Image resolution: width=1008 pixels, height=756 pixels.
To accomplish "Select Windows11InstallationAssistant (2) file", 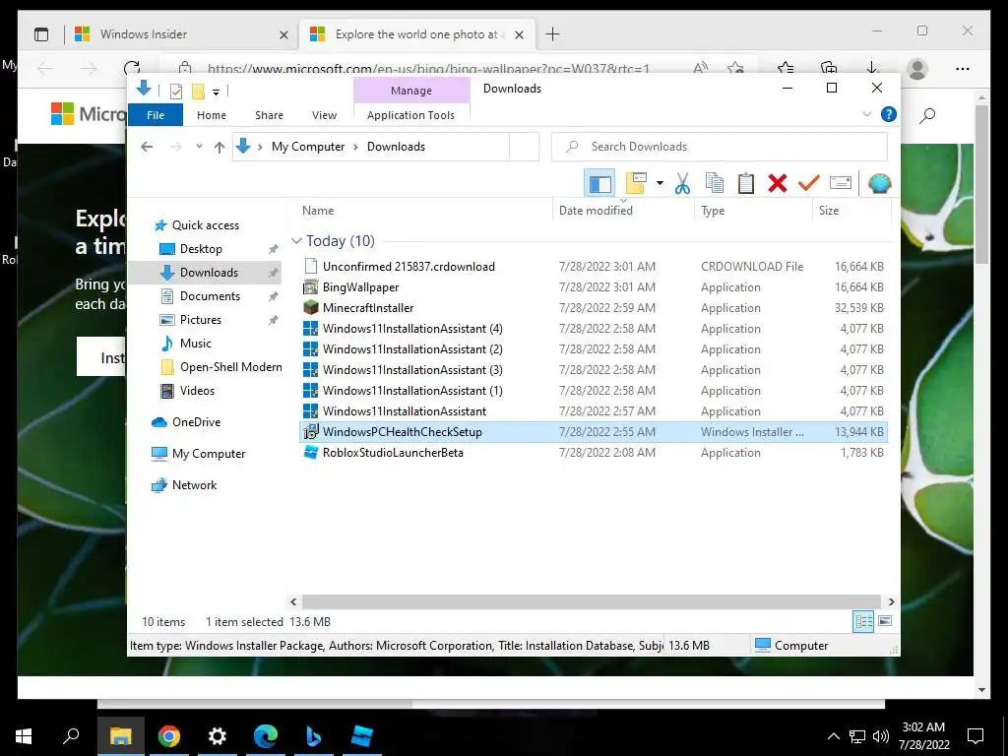I will point(594,349).
